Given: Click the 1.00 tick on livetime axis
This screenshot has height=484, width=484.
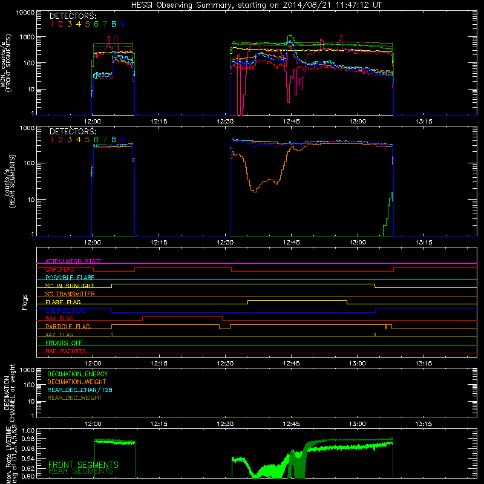Looking at the screenshot, I should click(x=28, y=430).
